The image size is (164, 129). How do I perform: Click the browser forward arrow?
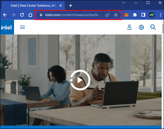(13, 15)
